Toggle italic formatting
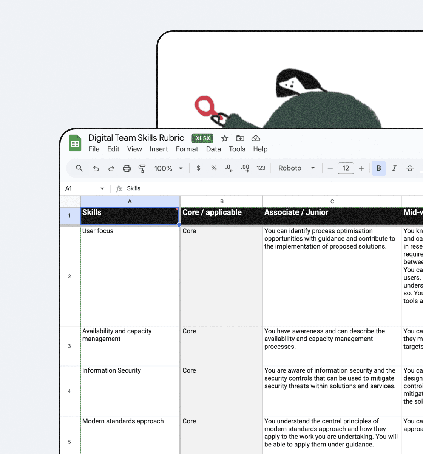 [394, 168]
